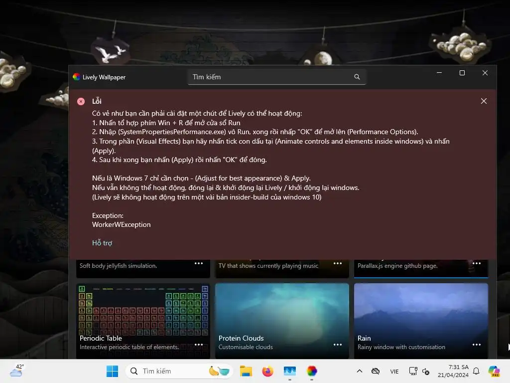Show hidden system tray icons
This screenshot has width=510, height=383.
360,371
